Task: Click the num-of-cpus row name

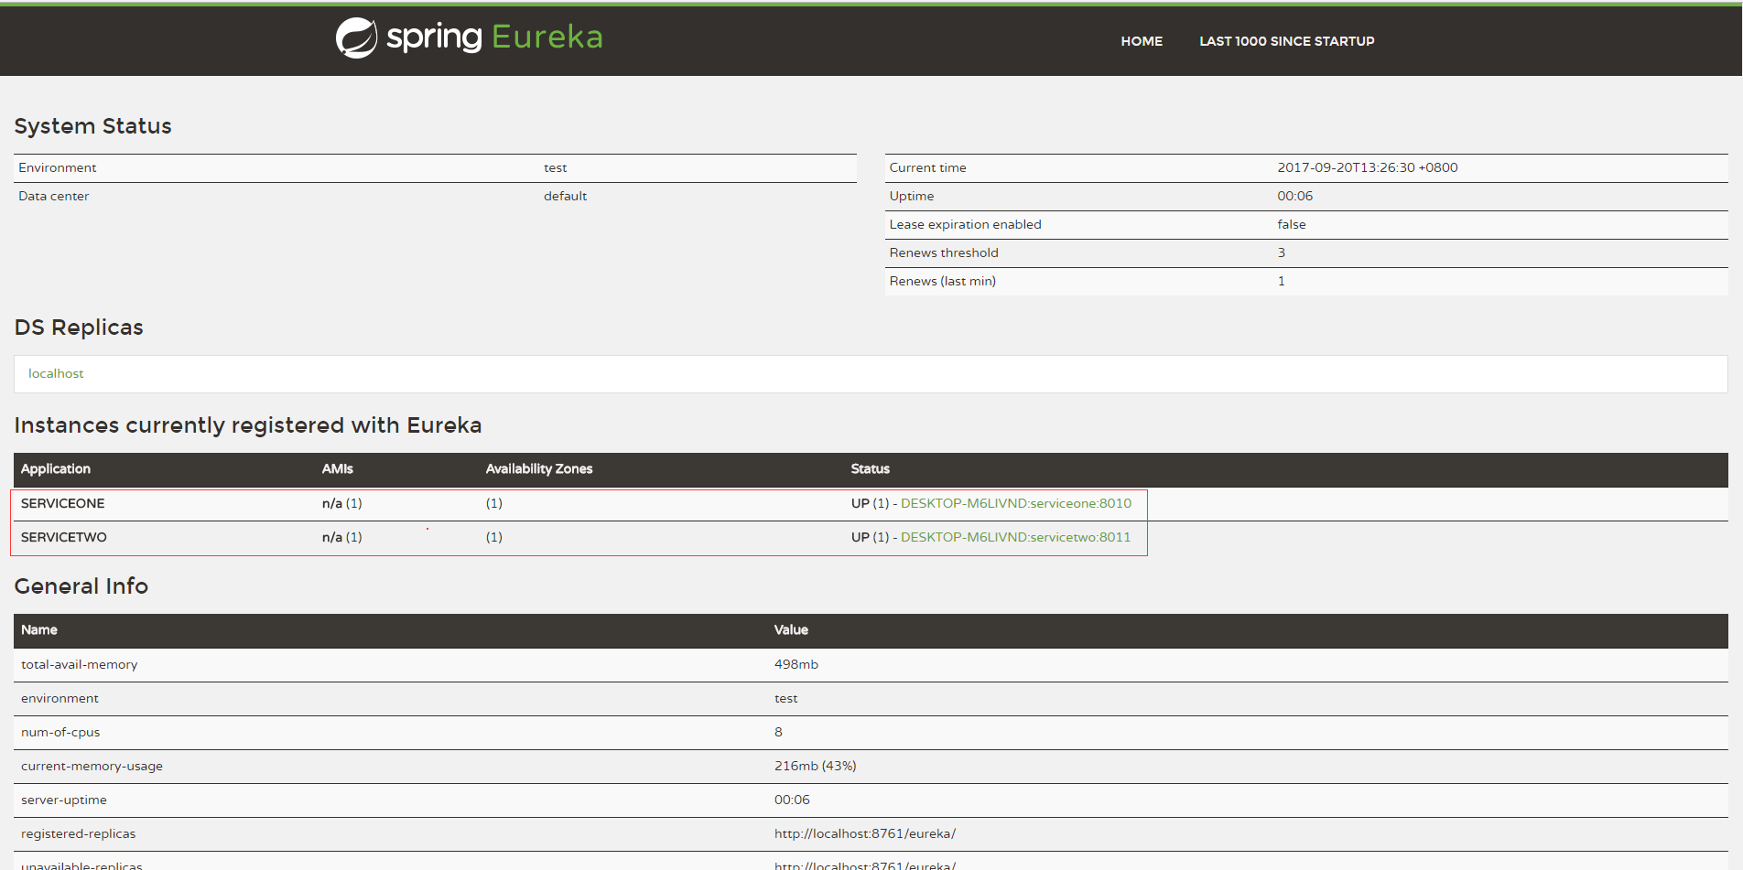Action: 60,732
